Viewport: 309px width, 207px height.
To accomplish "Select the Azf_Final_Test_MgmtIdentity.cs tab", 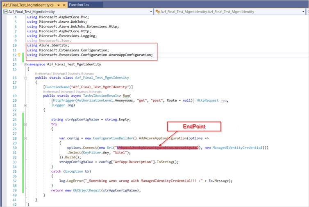I will 28,5.
